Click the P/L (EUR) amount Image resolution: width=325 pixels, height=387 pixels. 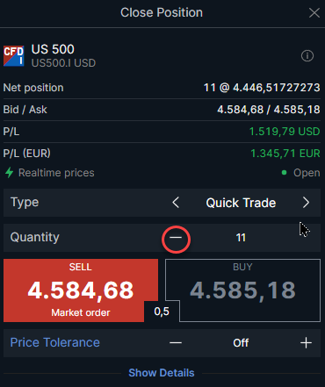[285, 154]
